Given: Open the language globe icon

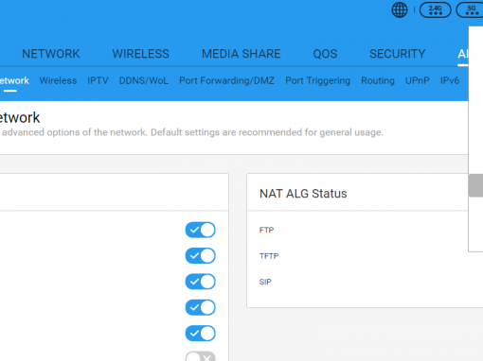Looking at the screenshot, I should coord(400,9).
